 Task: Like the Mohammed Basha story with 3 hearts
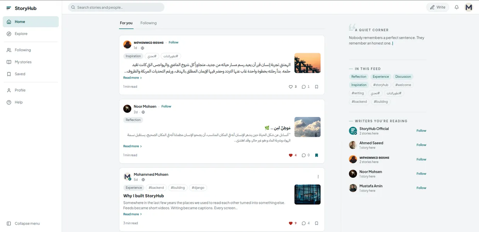coord(291,87)
